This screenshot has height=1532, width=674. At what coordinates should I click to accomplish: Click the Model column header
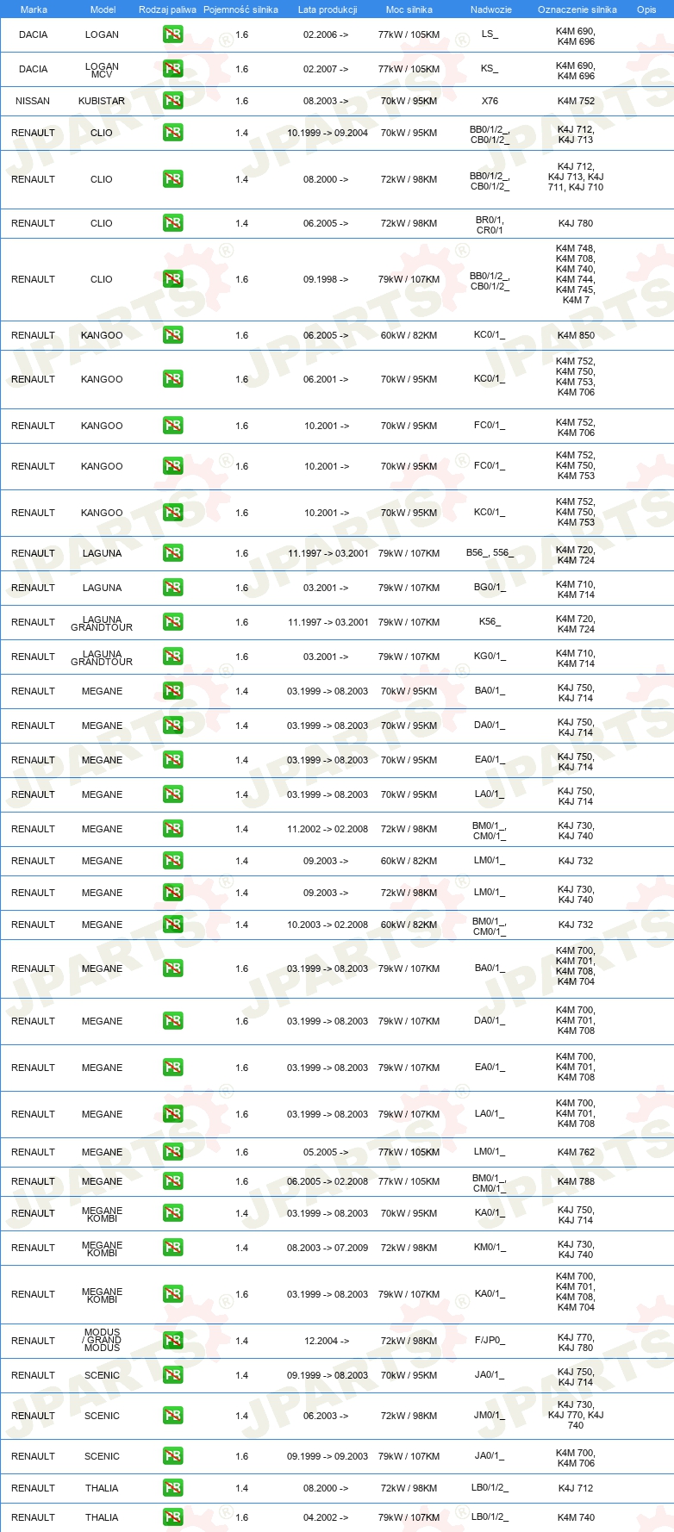click(x=103, y=9)
